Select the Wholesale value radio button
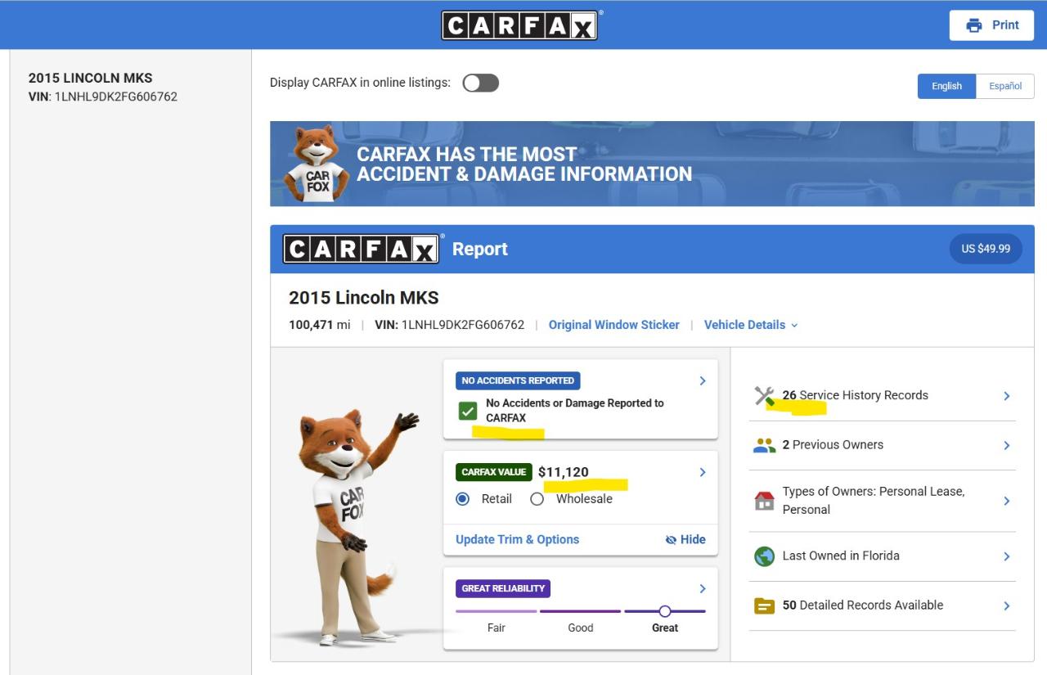Image resolution: width=1047 pixels, height=675 pixels. (537, 499)
